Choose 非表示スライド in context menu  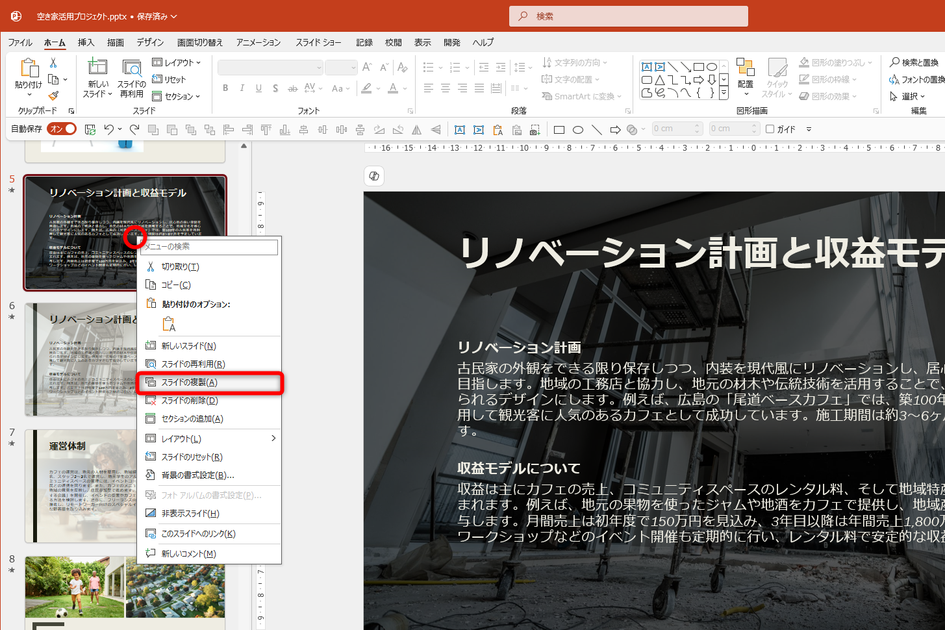190,513
